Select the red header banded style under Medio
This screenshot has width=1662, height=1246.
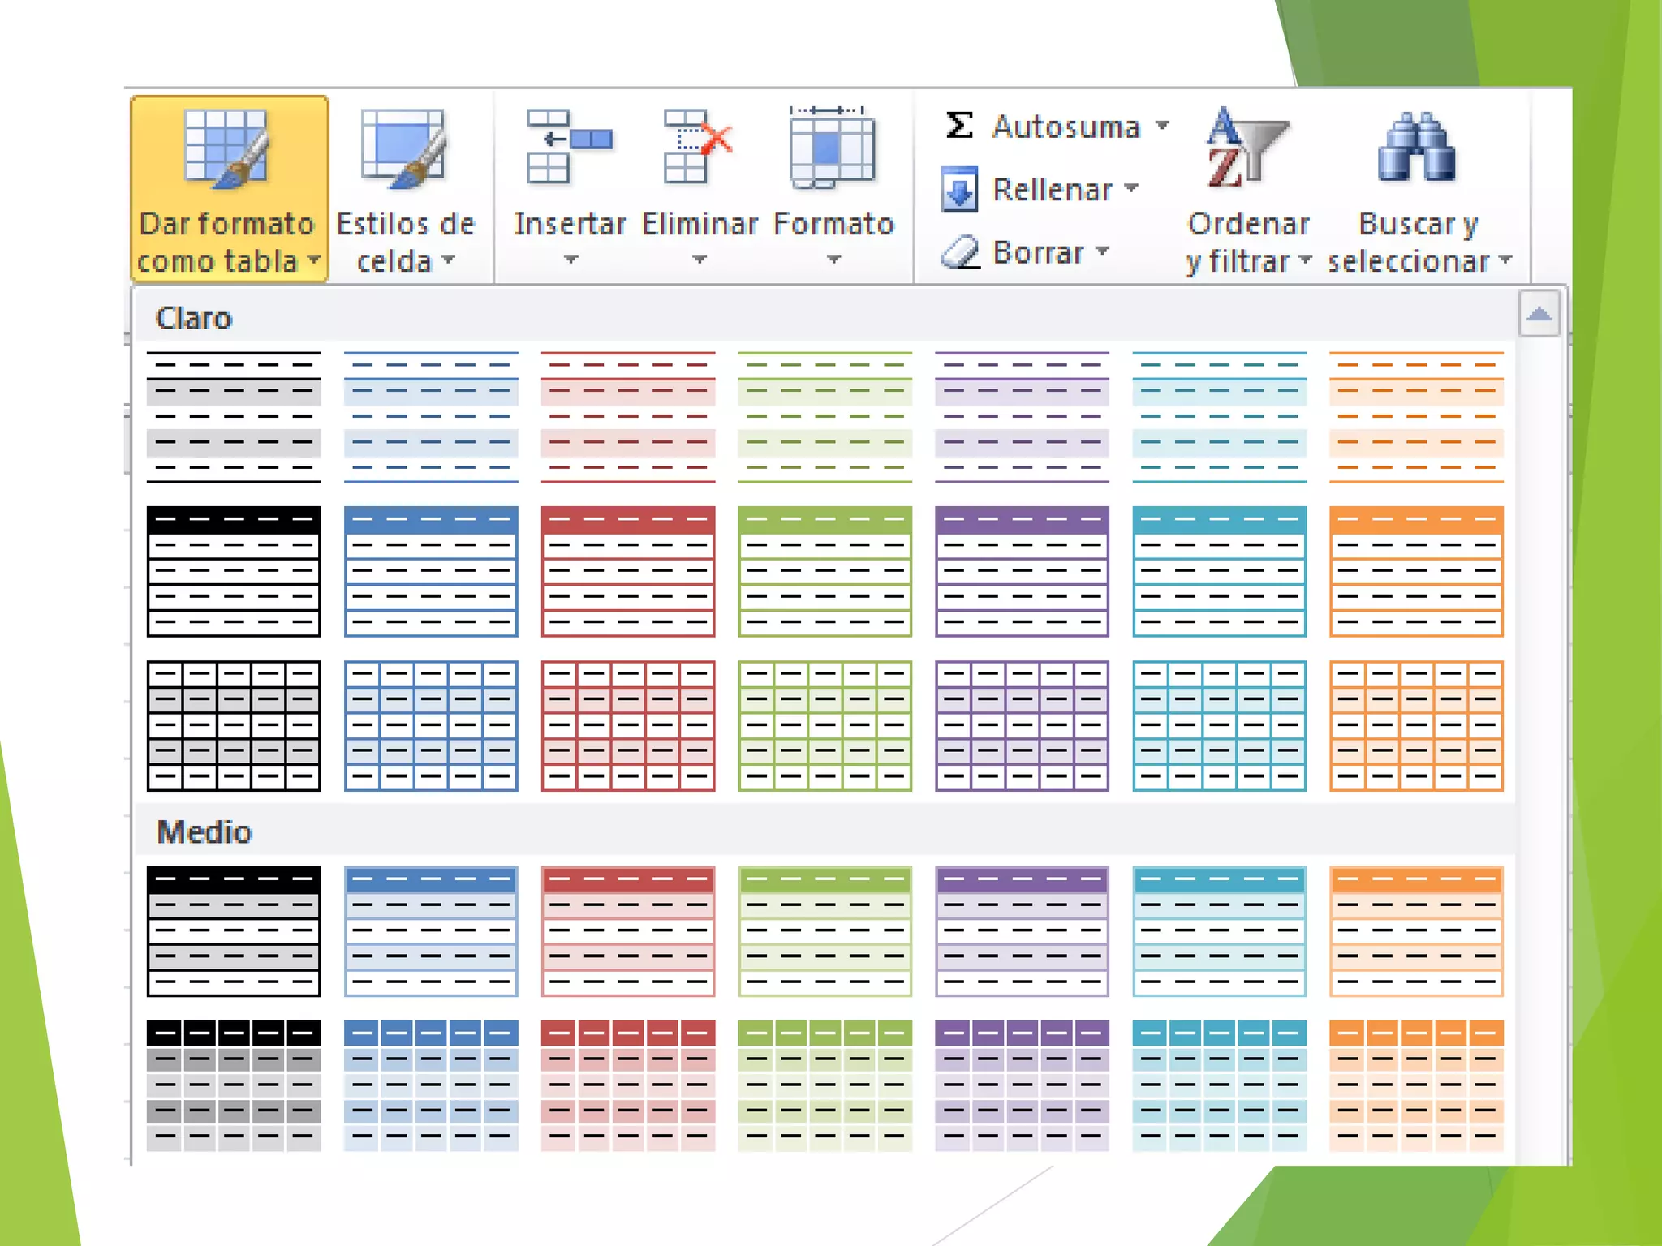(628, 931)
